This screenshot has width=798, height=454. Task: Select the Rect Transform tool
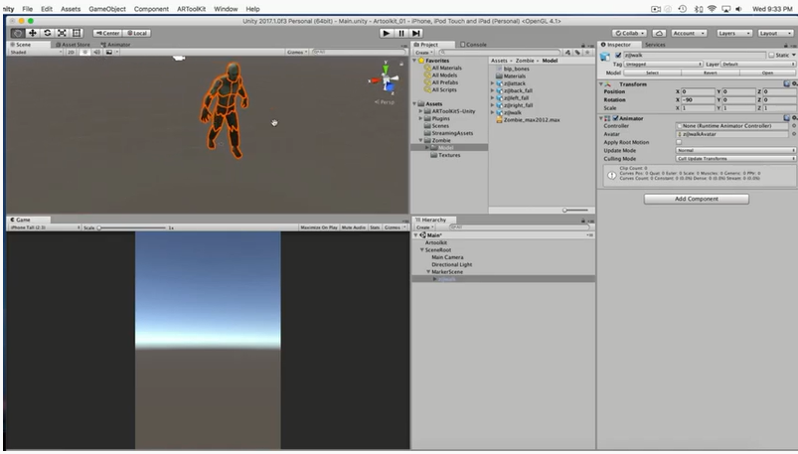(76, 33)
